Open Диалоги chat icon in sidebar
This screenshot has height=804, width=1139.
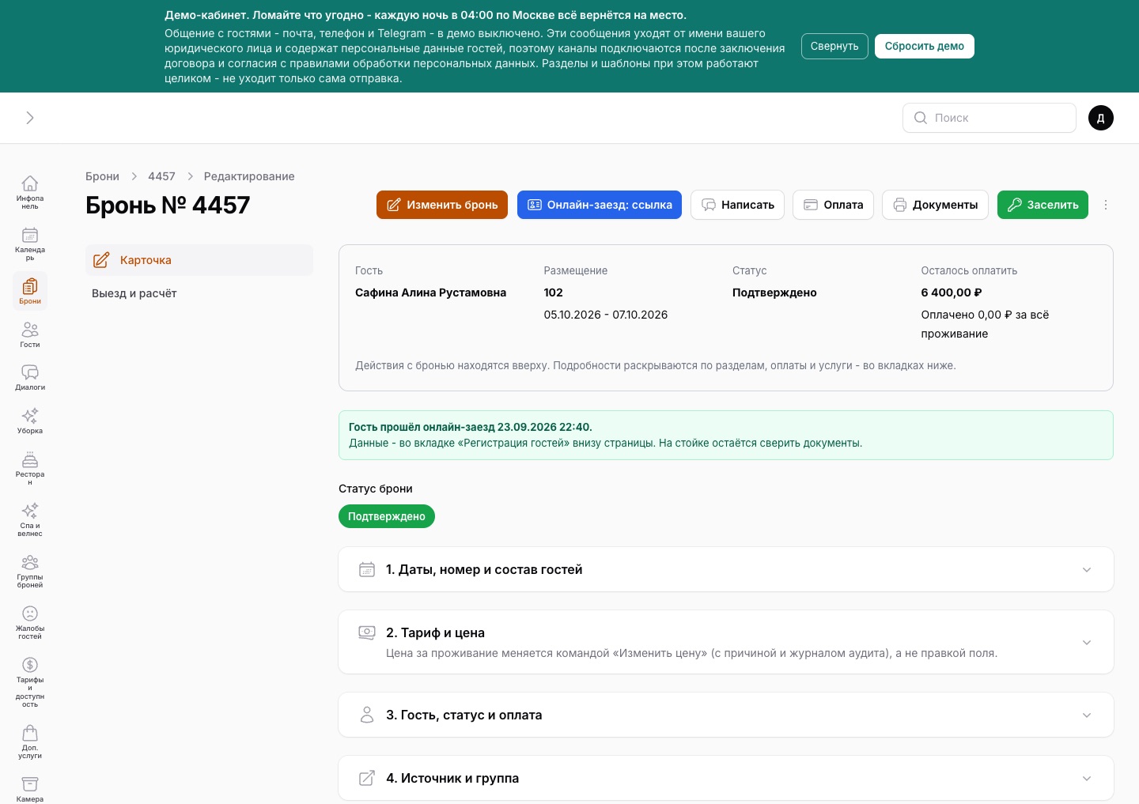pyautogui.click(x=30, y=377)
